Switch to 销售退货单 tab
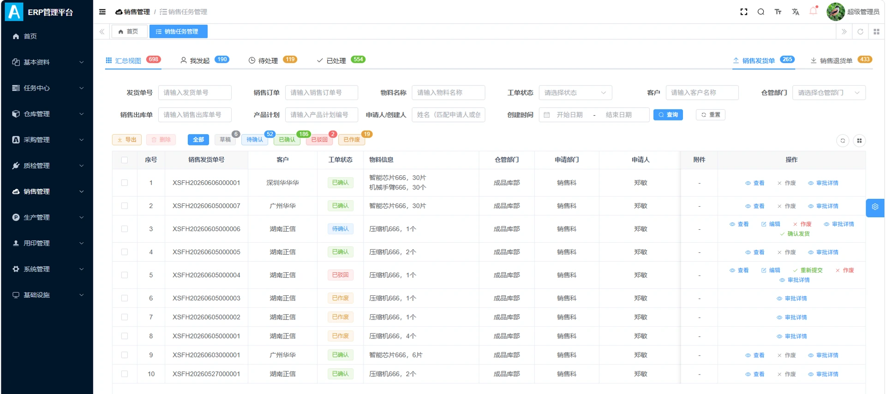Viewport: 886px width, 394px height. tap(841, 60)
